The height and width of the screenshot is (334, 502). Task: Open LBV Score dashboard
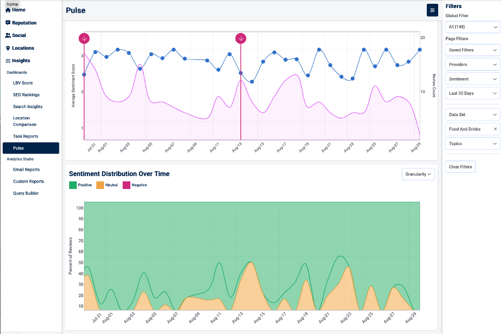[x=23, y=83]
